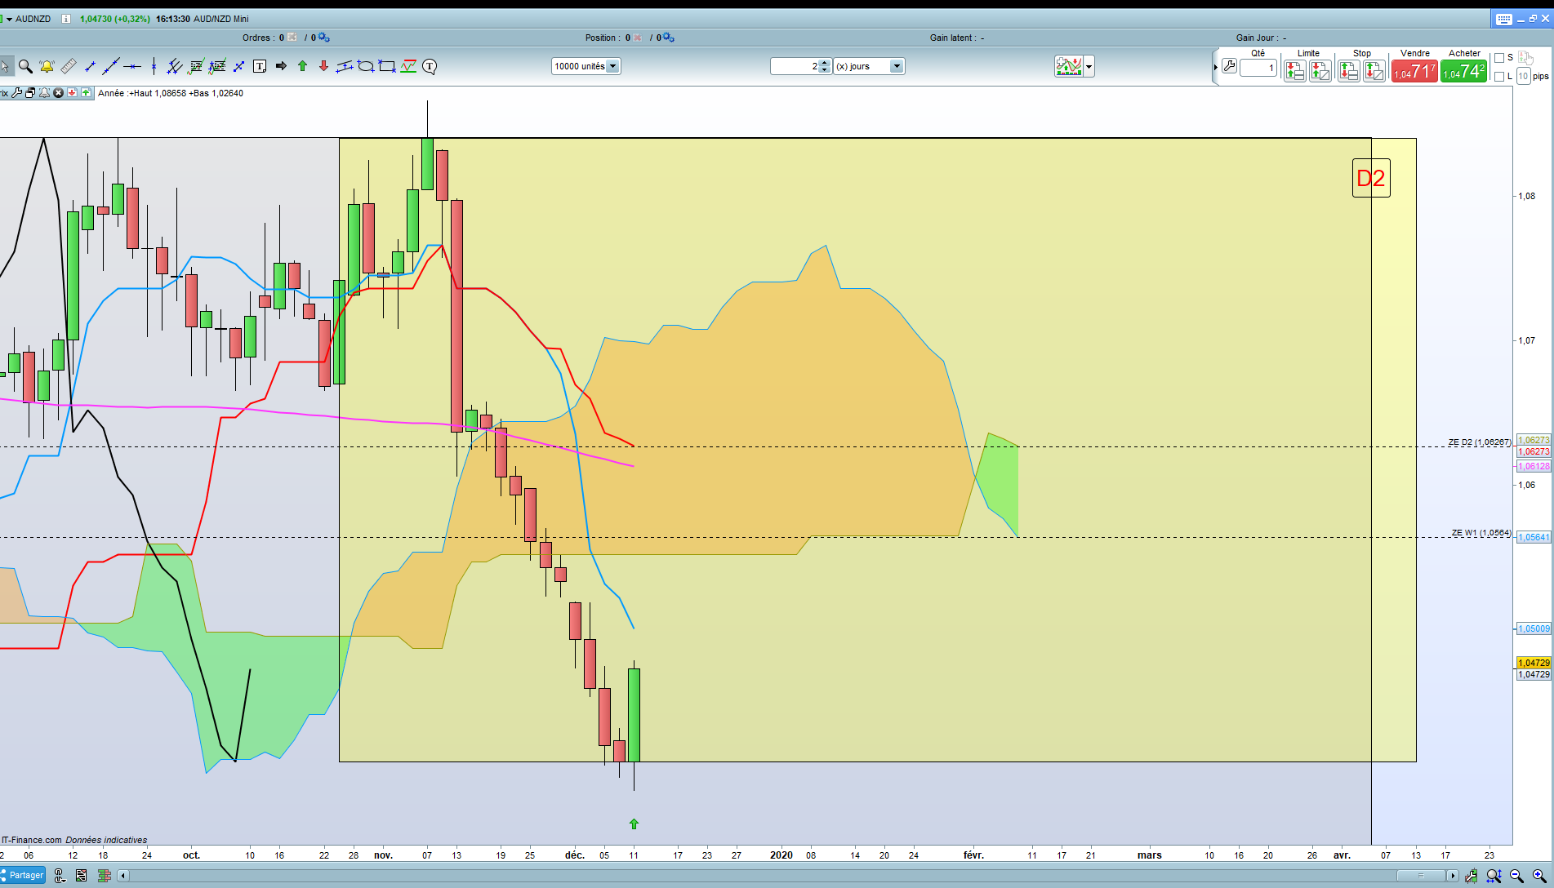Click the Partager share button

pyautogui.click(x=23, y=876)
